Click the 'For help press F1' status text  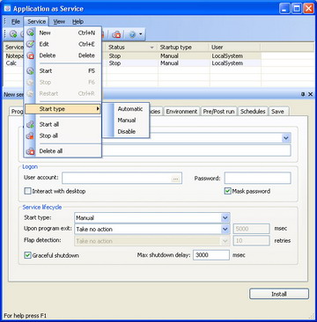tap(26, 316)
